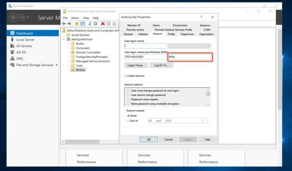
Task: Click the Users container folder icon
Action: (x=73, y=66)
